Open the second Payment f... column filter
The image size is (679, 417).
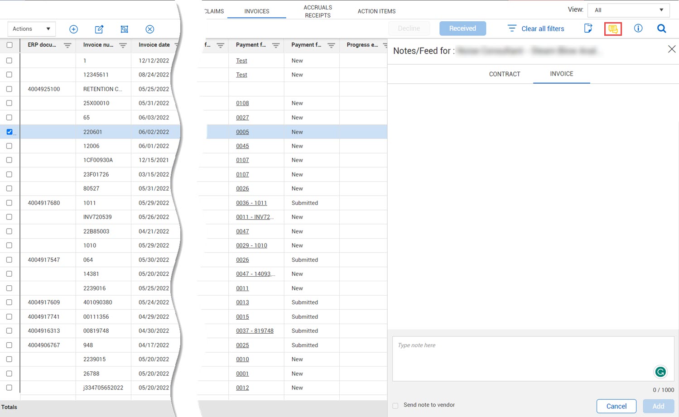pos(331,45)
